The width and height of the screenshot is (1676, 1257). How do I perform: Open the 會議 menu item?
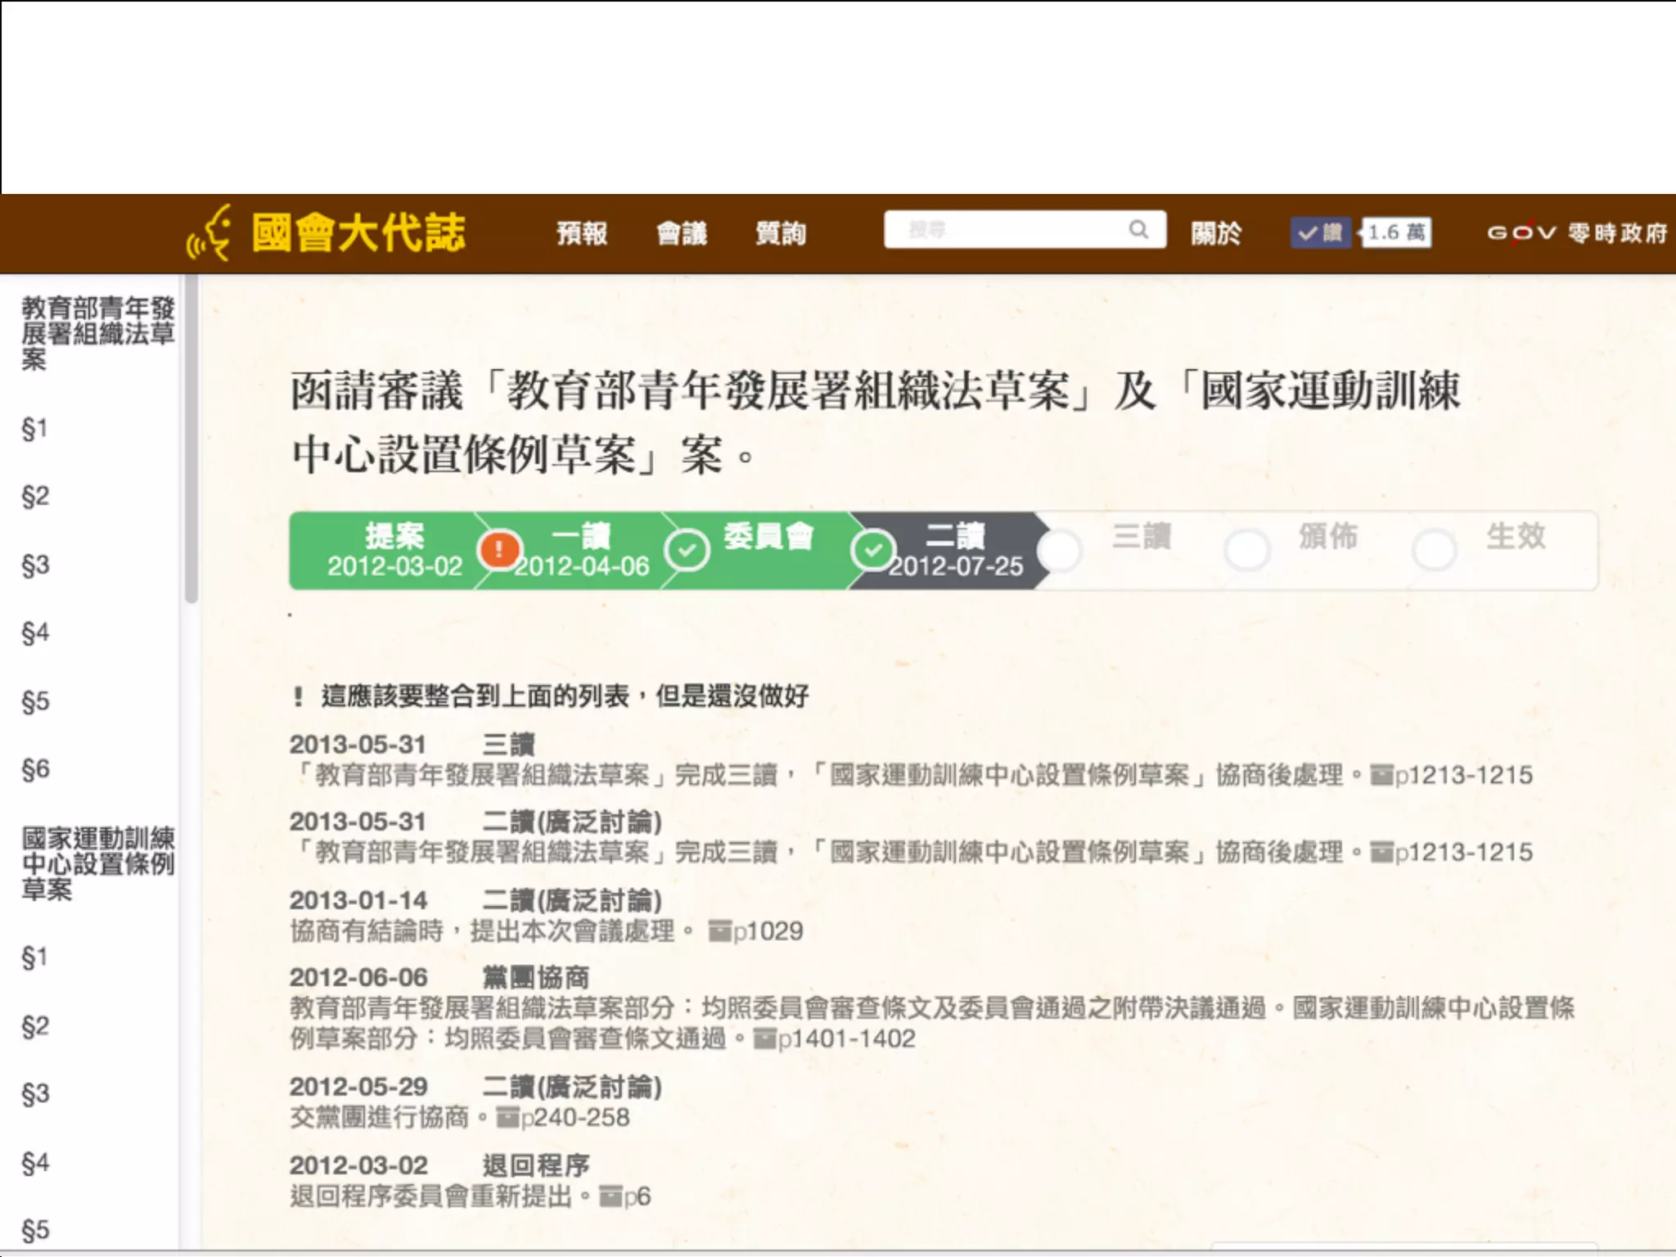coord(682,234)
